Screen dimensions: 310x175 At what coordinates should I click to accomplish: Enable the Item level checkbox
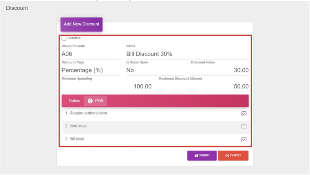(x=244, y=127)
